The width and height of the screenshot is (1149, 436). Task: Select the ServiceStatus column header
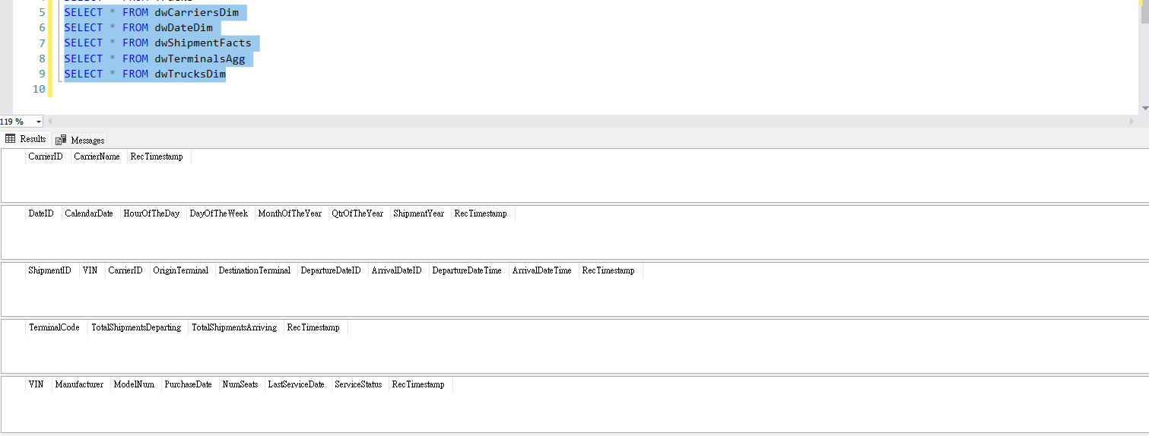point(359,384)
